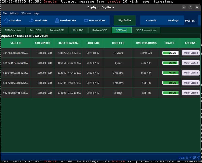The image size is (202, 163).
Task: Click the 10 years lock tier cell
Action: (x=118, y=53)
